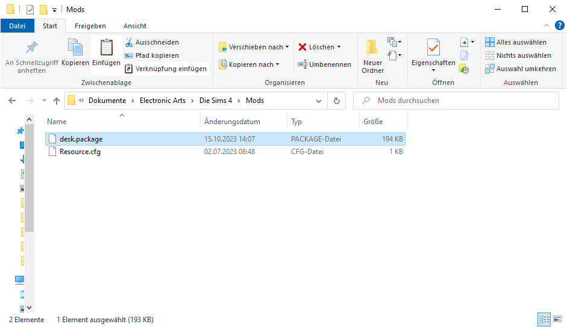This screenshot has height=327, width=567.
Task: Switch to the Freigeben tab
Action: [90, 26]
